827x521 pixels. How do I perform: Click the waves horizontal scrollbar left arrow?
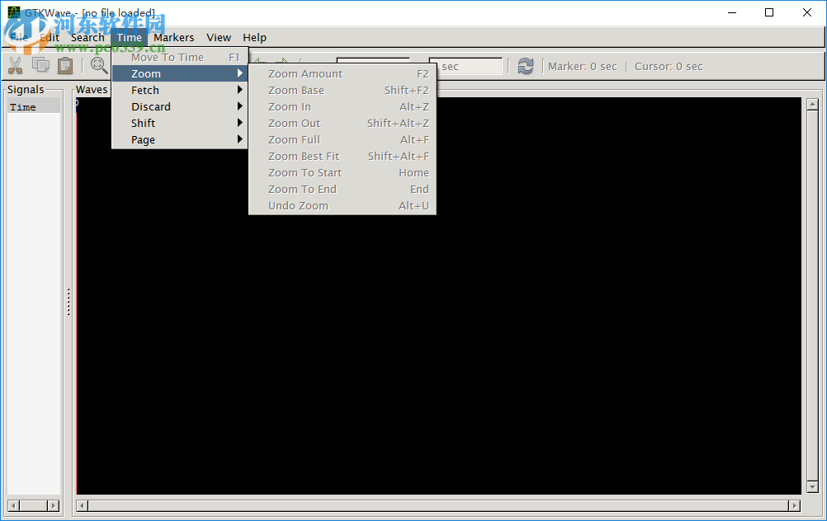pos(82,505)
